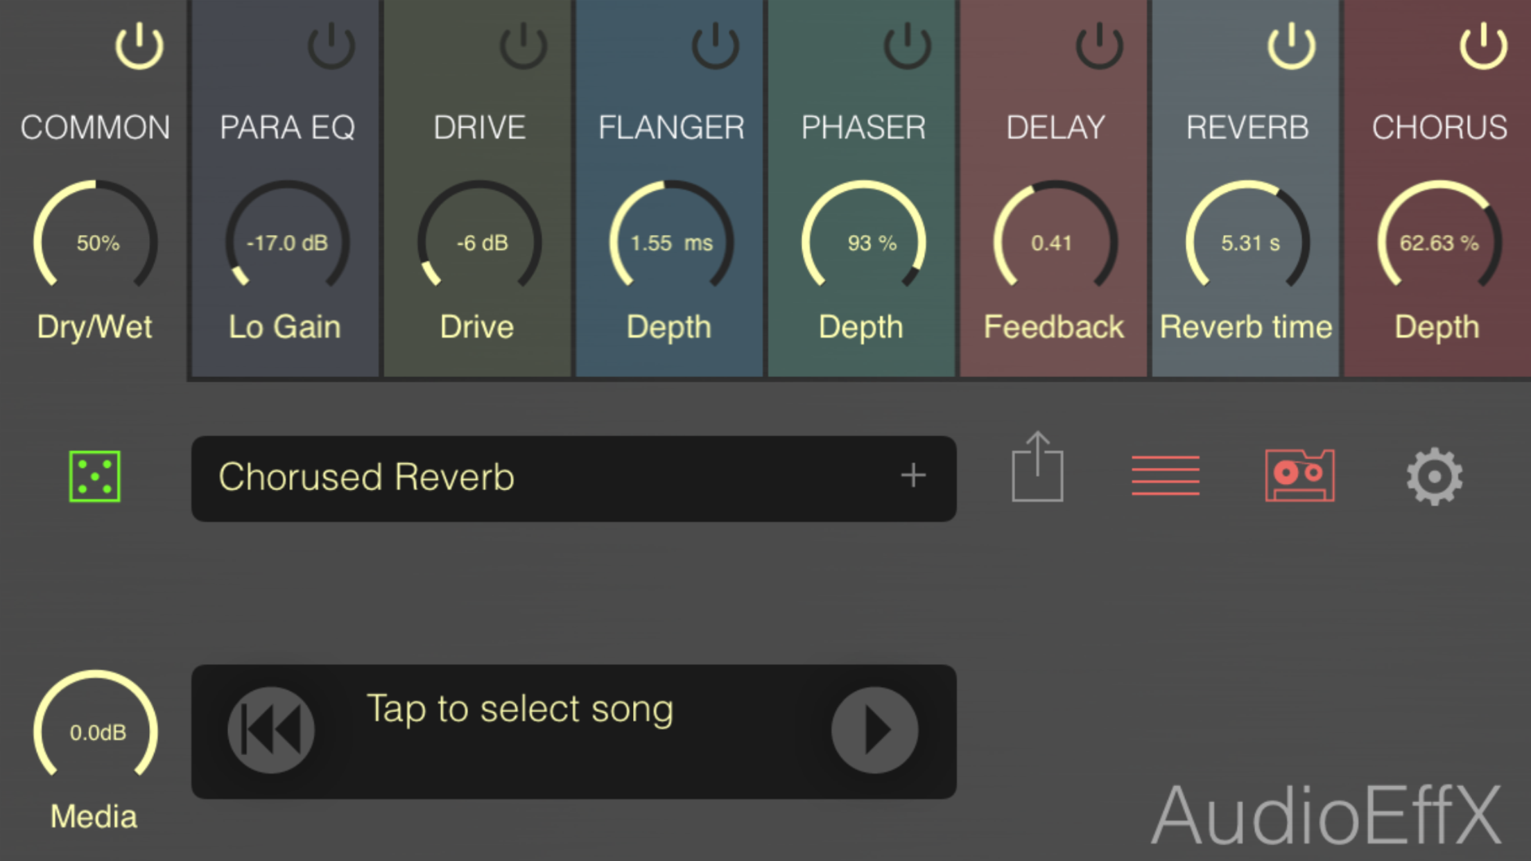Open settings with the gear icon

pos(1434,476)
